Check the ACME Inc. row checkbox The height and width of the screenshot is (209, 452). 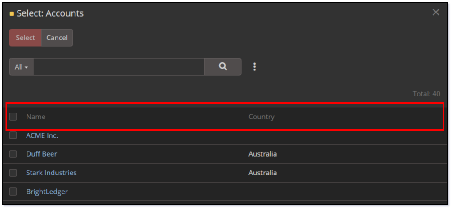(13, 135)
